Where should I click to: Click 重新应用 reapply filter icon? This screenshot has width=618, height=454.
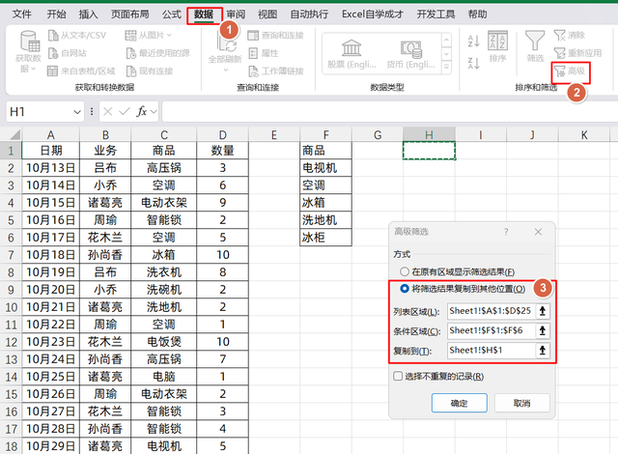(559, 53)
